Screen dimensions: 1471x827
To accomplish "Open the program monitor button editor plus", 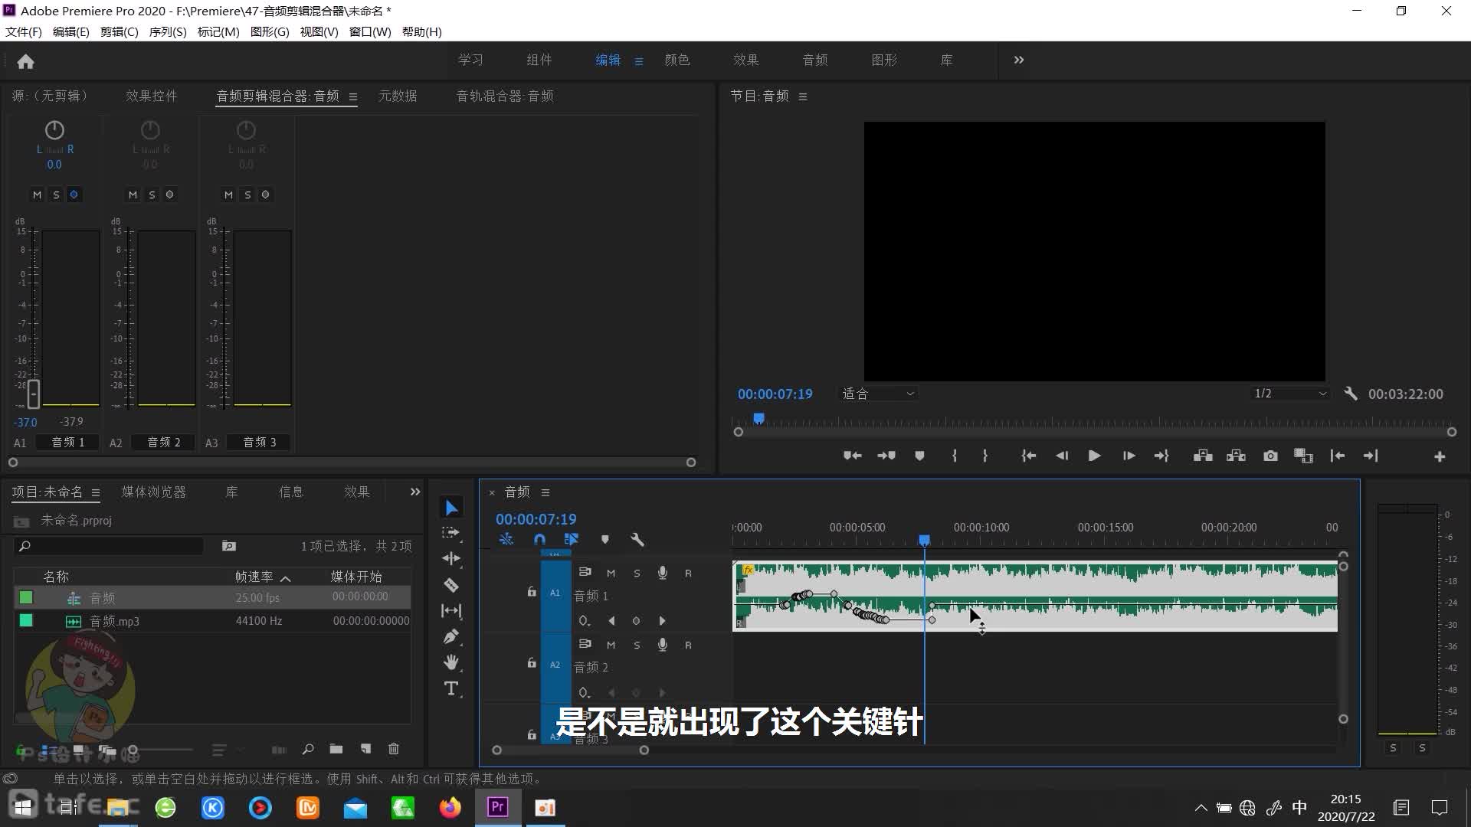I will click(1440, 457).
